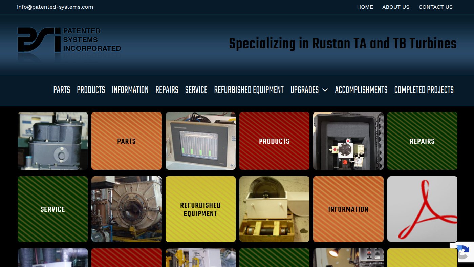
Task: Open the Contact Us link
Action: pos(436,7)
